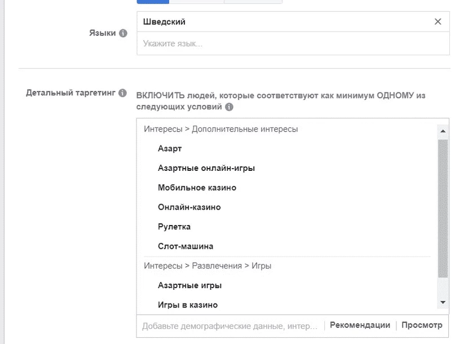The height and width of the screenshot is (344, 455).
Task: Open info icon after следующих условий
Action: tap(229, 107)
